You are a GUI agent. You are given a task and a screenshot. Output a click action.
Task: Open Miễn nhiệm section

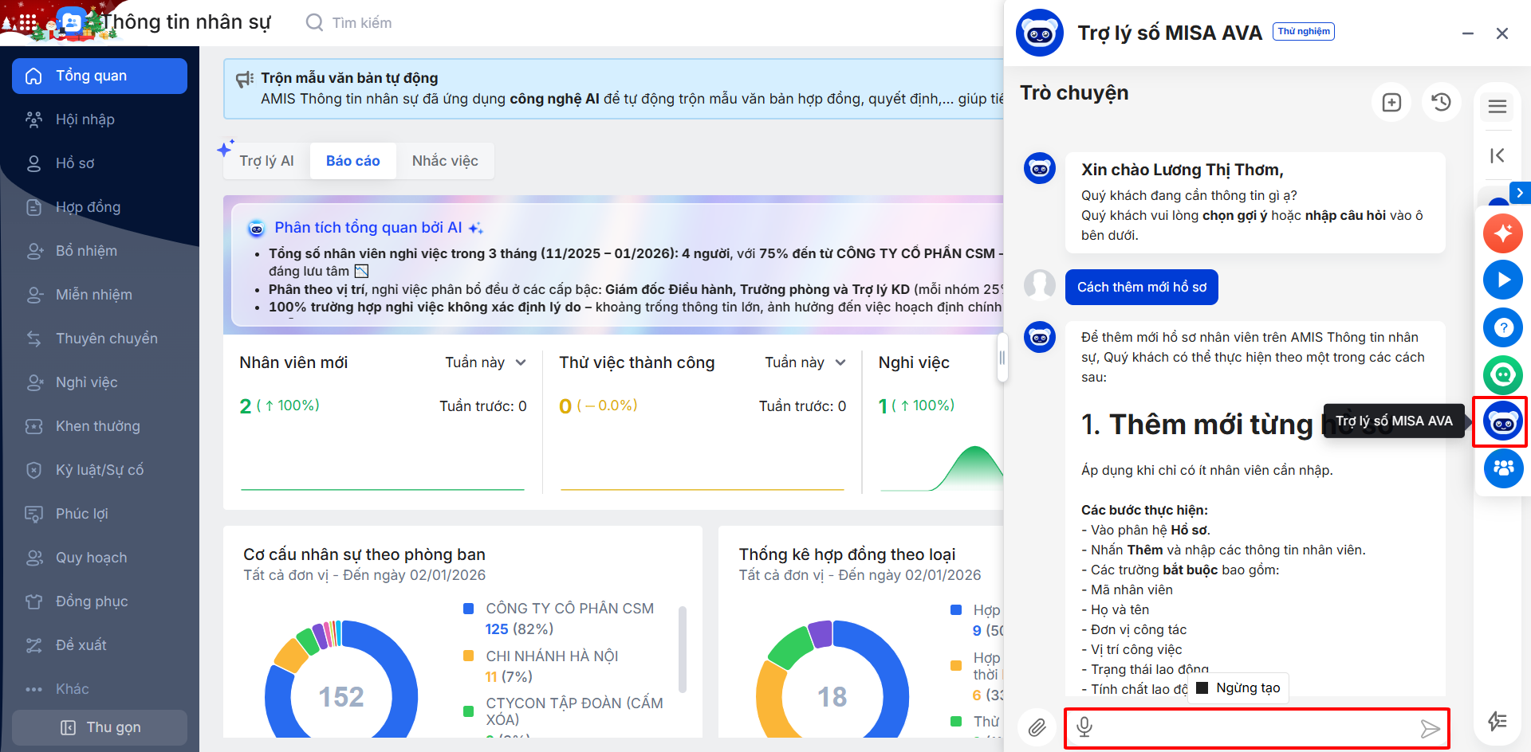pyautogui.click(x=100, y=295)
